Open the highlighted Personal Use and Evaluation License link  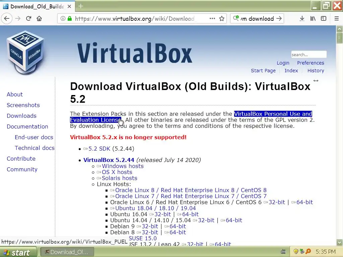[x=273, y=114]
